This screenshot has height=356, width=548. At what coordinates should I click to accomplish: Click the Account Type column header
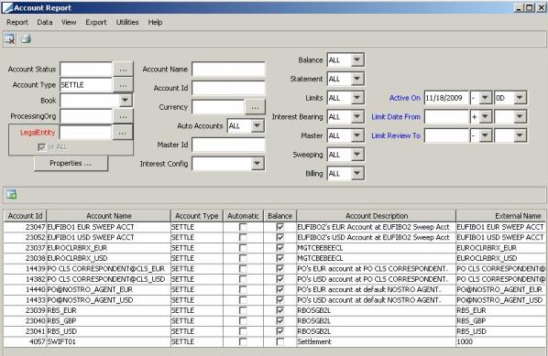point(197,216)
